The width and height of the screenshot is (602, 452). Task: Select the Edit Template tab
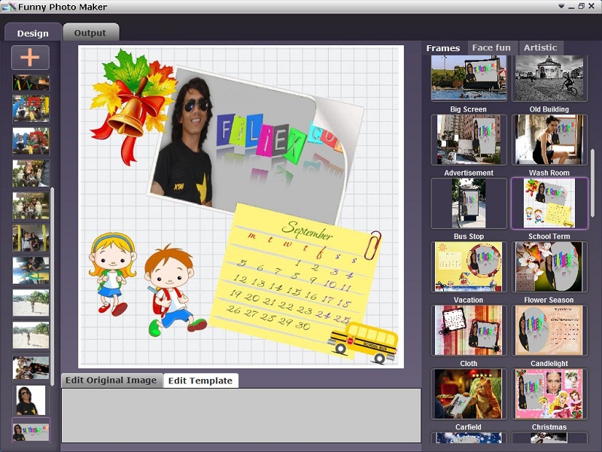point(200,380)
